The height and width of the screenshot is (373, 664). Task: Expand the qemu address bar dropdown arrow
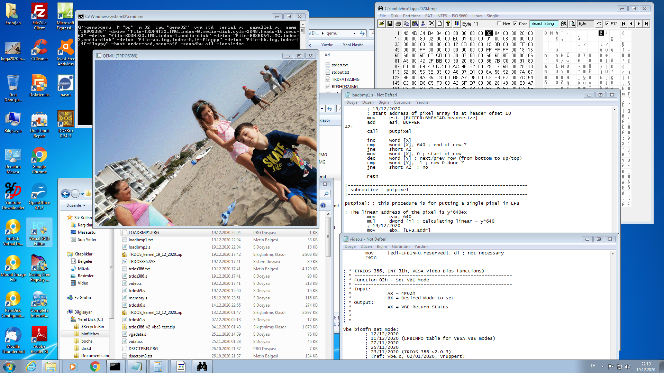[354, 34]
